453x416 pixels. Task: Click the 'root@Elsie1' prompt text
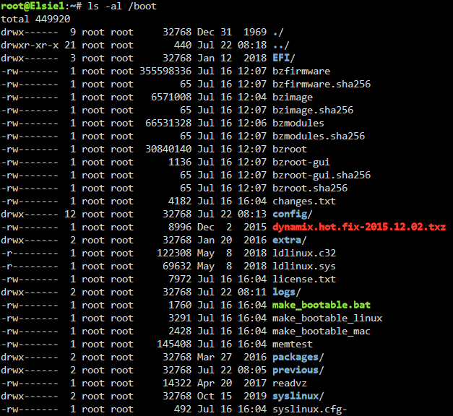coord(33,6)
